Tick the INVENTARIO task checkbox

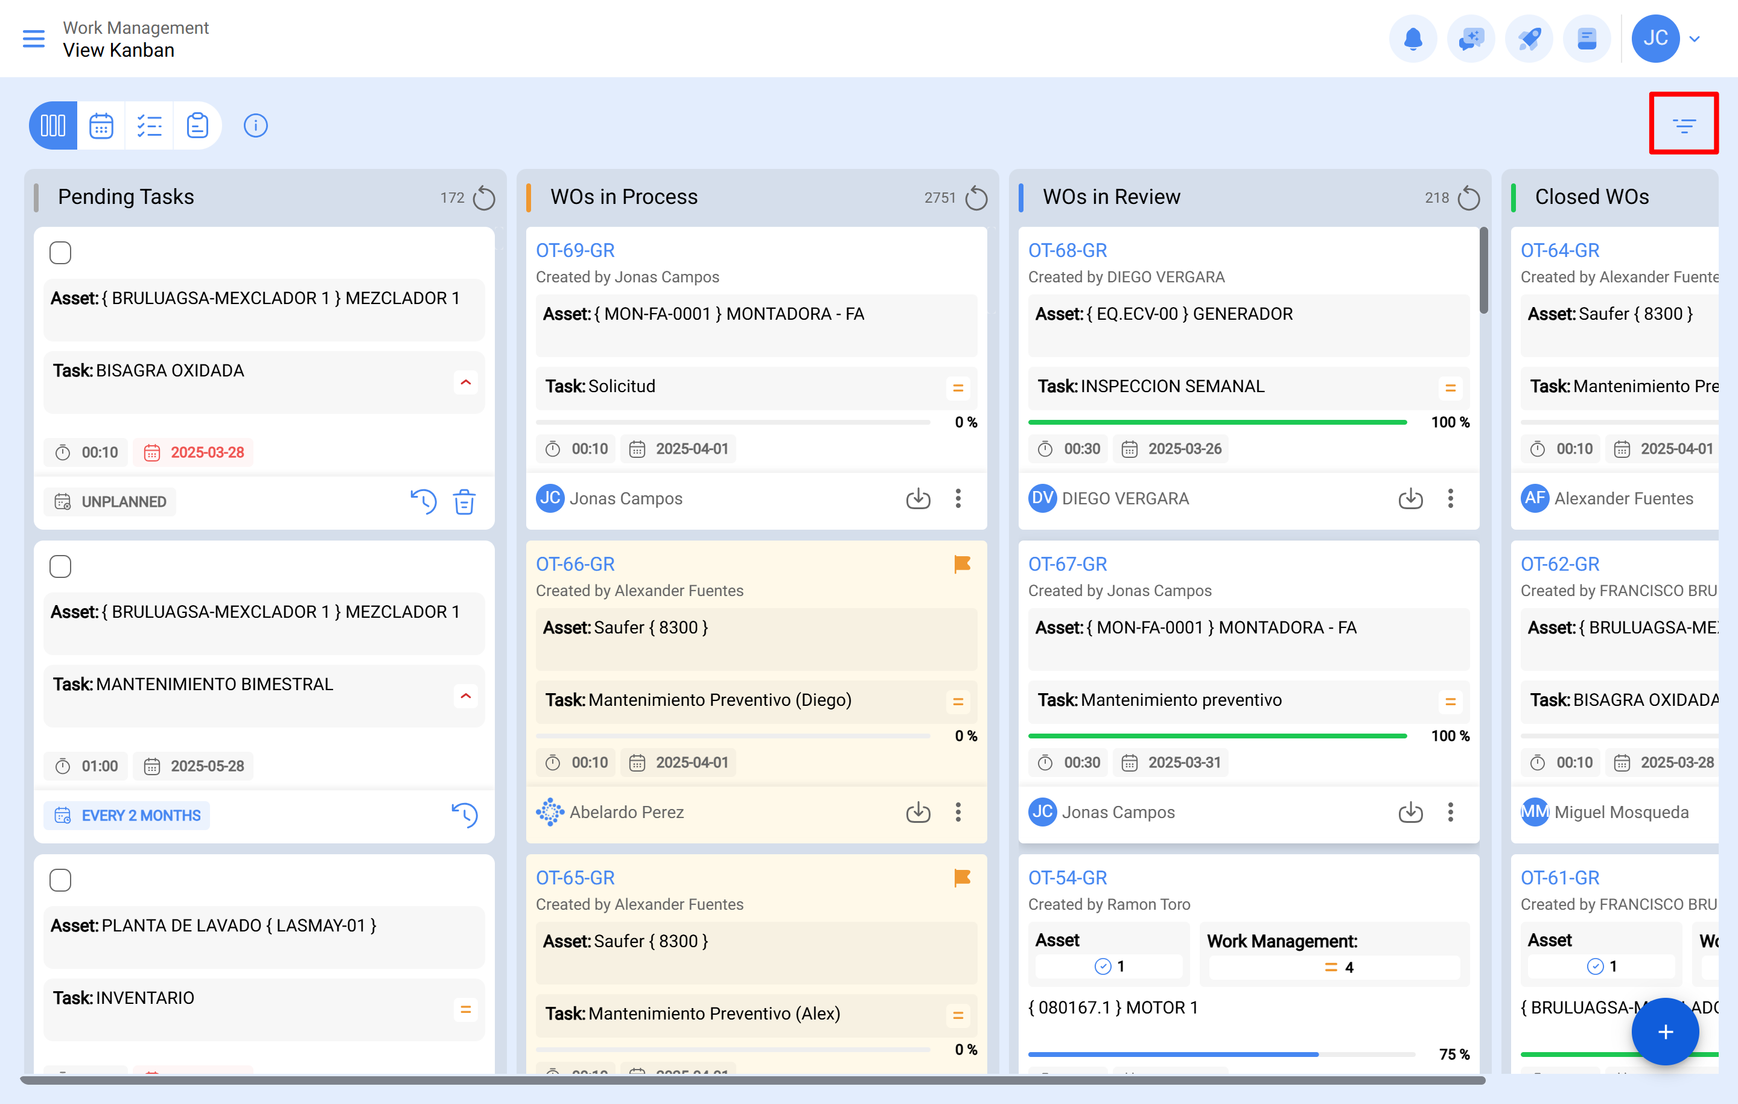60,880
